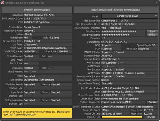The width and height of the screenshot is (160, 121).
Task: Click Firmware value 1.3
Action: coord(103,38)
